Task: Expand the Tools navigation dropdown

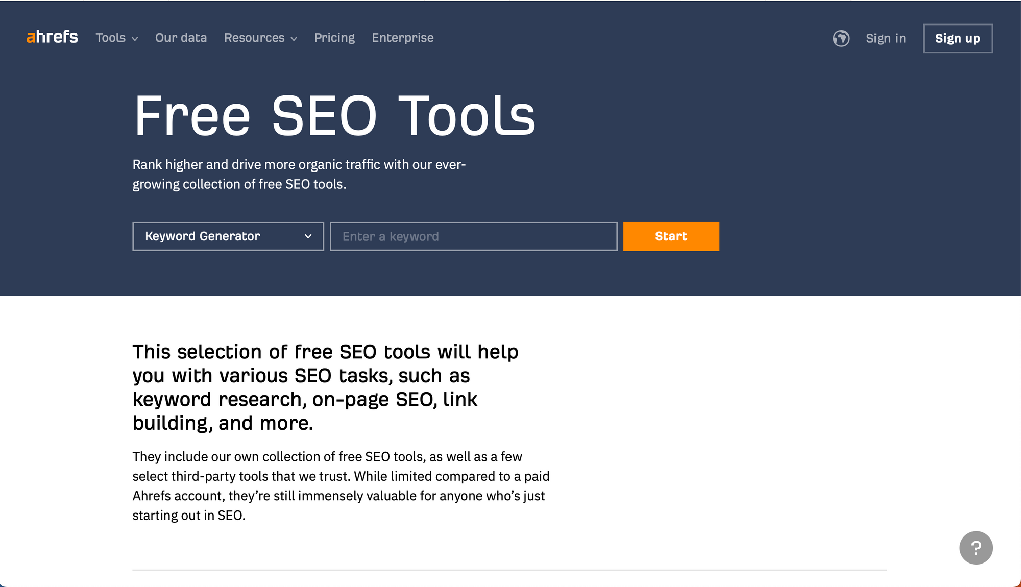Action: point(114,38)
